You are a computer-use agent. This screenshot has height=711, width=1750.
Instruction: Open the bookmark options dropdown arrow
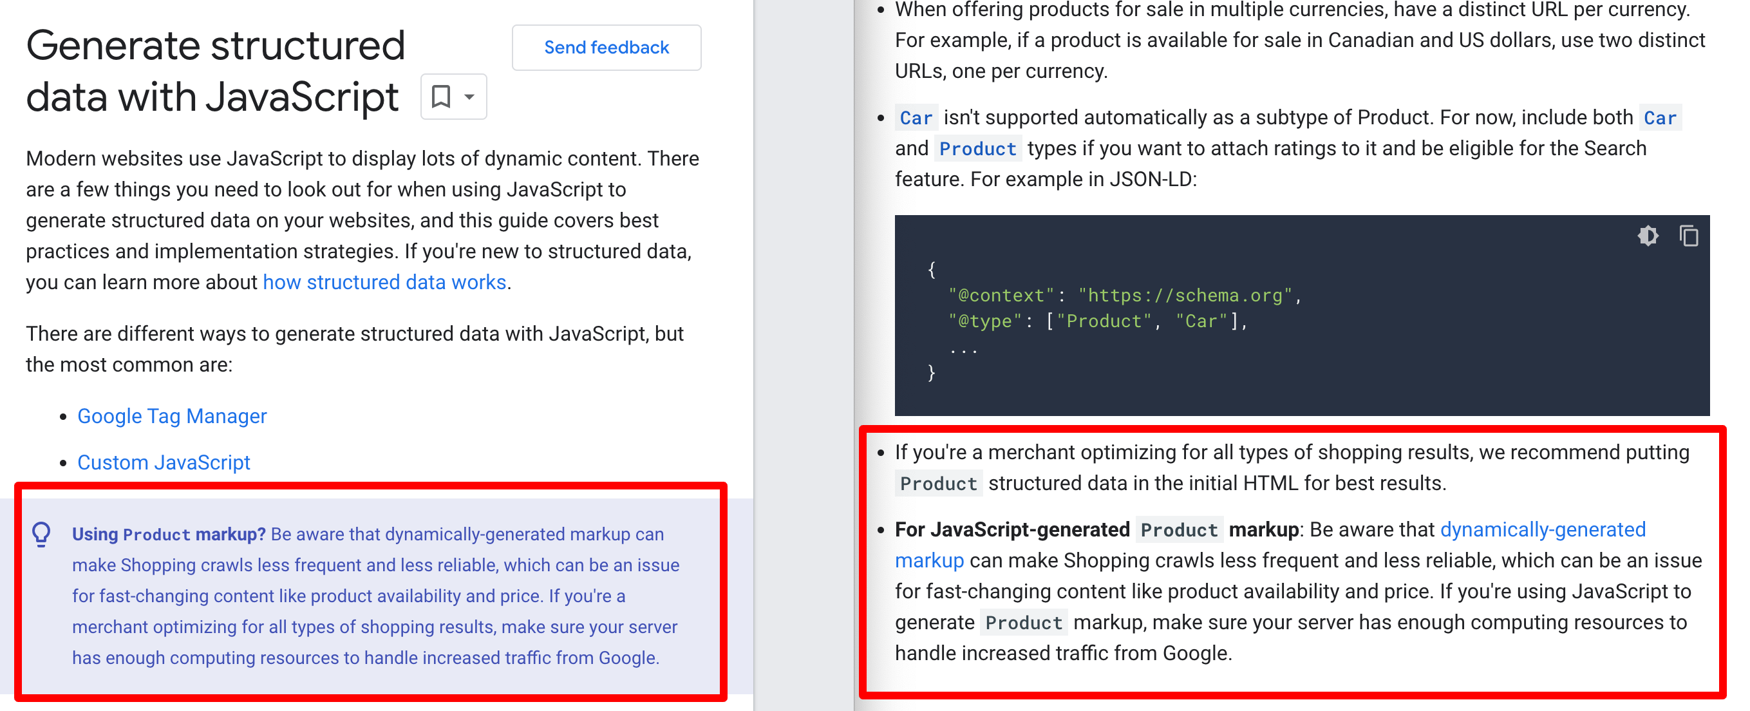(469, 97)
